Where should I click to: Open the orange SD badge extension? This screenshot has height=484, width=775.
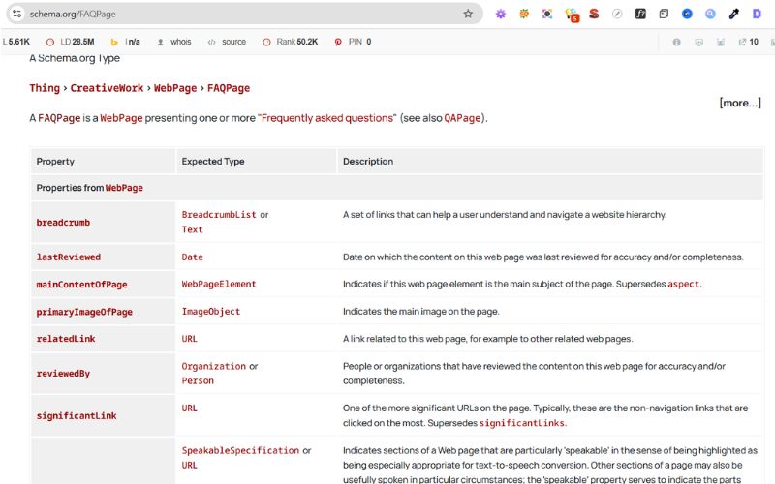point(524,14)
